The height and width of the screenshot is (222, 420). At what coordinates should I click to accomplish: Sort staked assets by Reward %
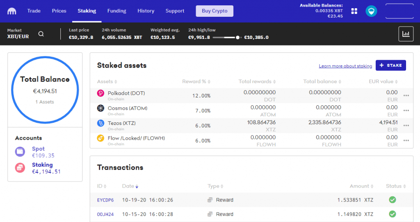click(196, 82)
